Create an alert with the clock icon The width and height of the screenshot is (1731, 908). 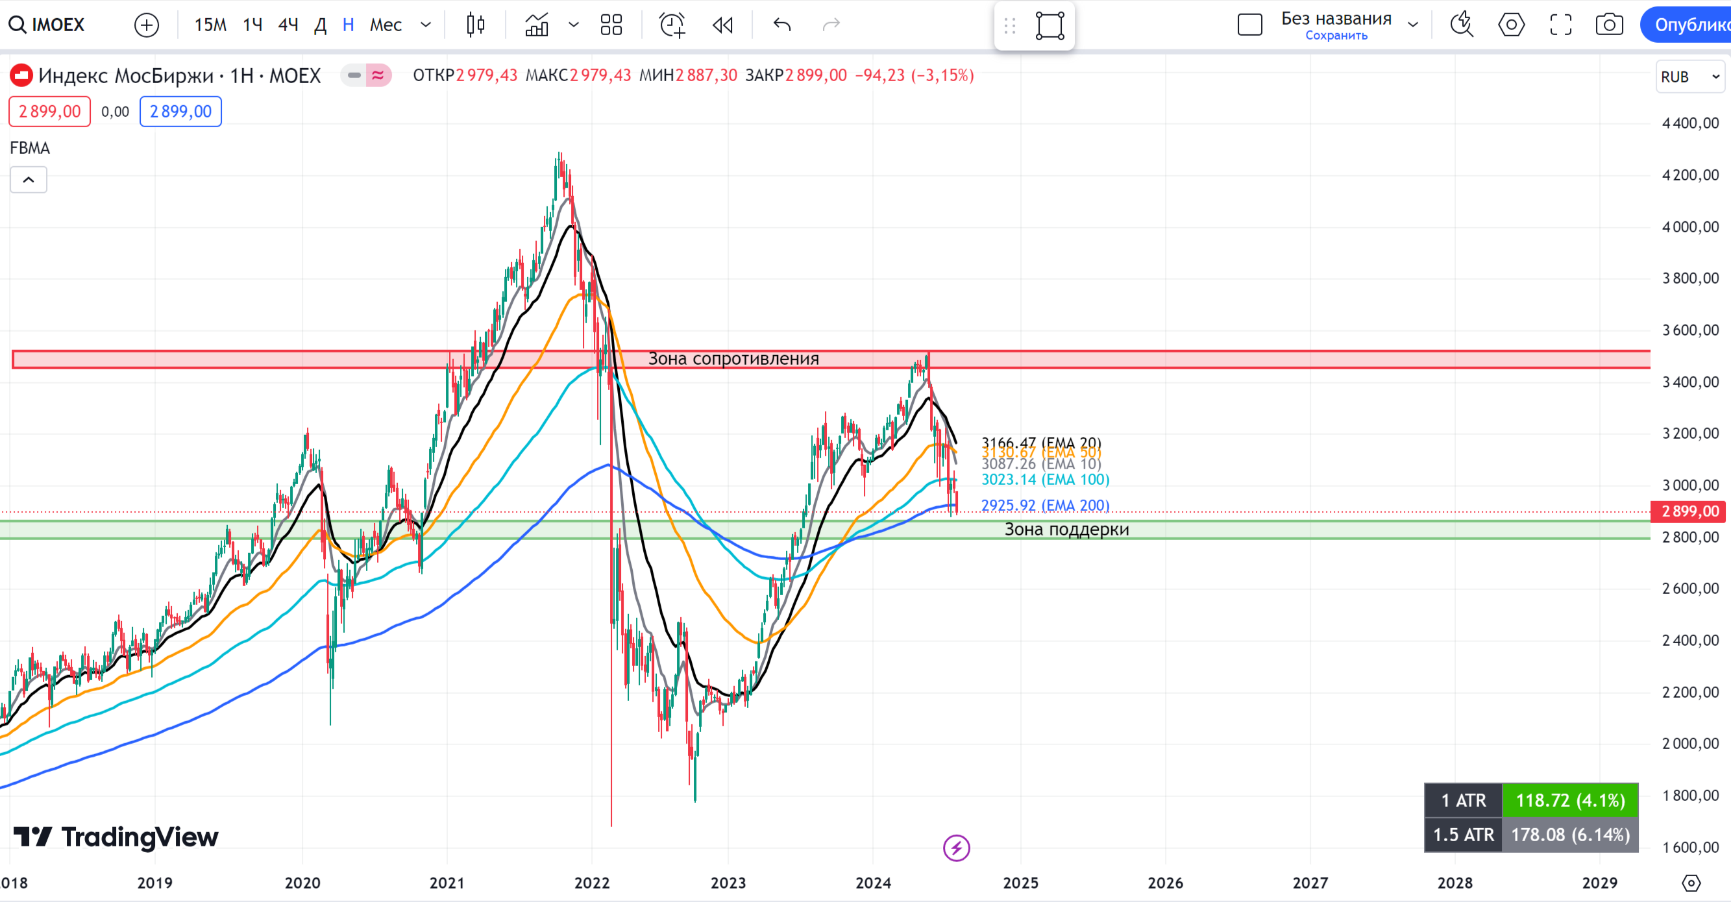(x=672, y=25)
